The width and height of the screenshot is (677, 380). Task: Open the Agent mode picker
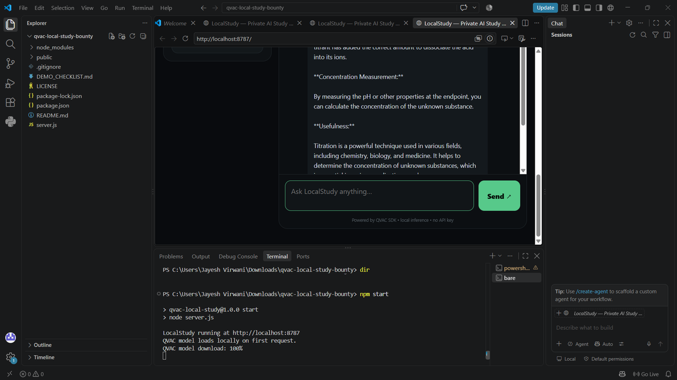(578, 344)
